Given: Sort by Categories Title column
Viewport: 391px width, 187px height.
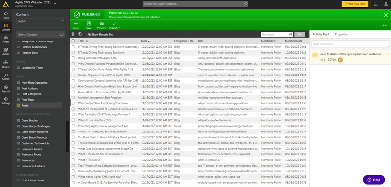Looking at the screenshot, I should (x=184, y=41).
